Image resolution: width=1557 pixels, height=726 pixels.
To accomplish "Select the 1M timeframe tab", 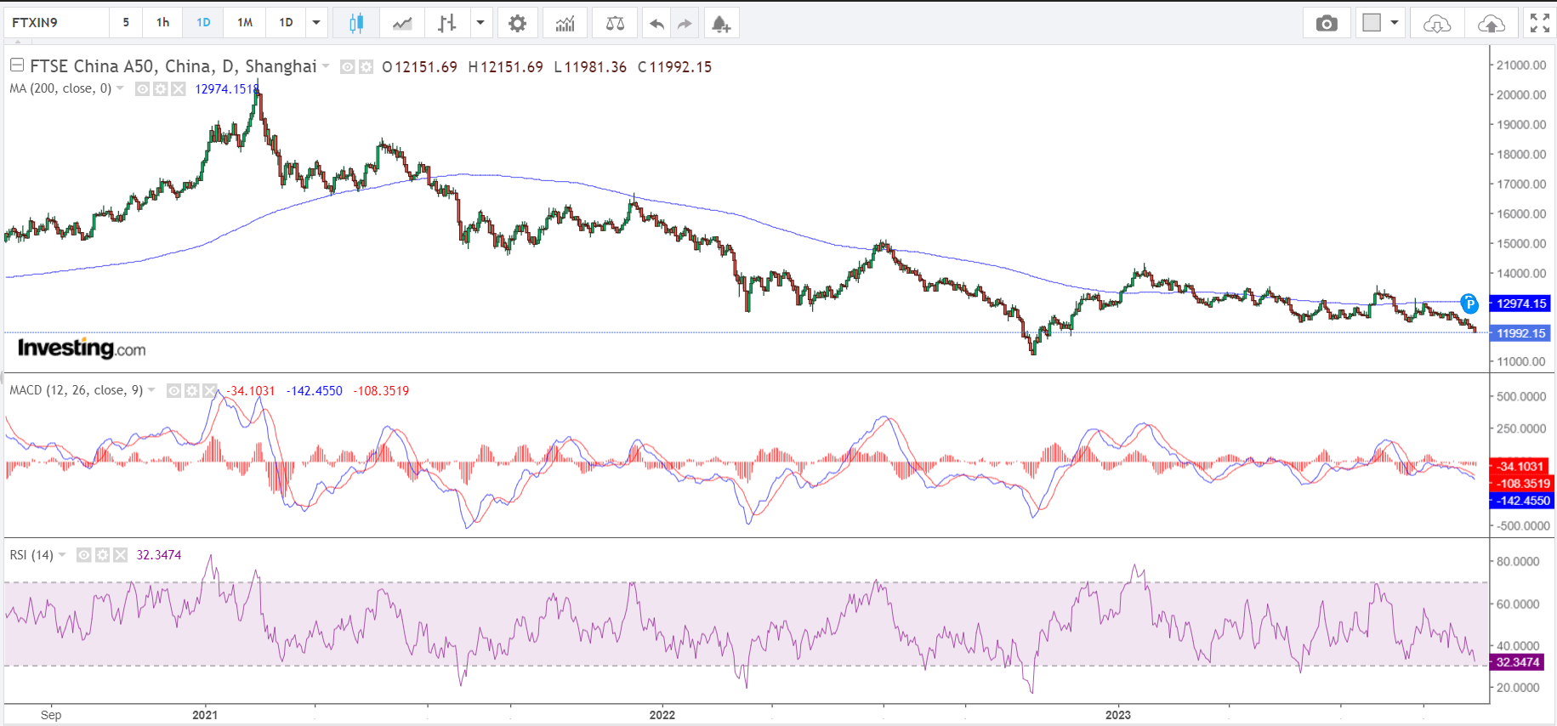I will (x=245, y=23).
